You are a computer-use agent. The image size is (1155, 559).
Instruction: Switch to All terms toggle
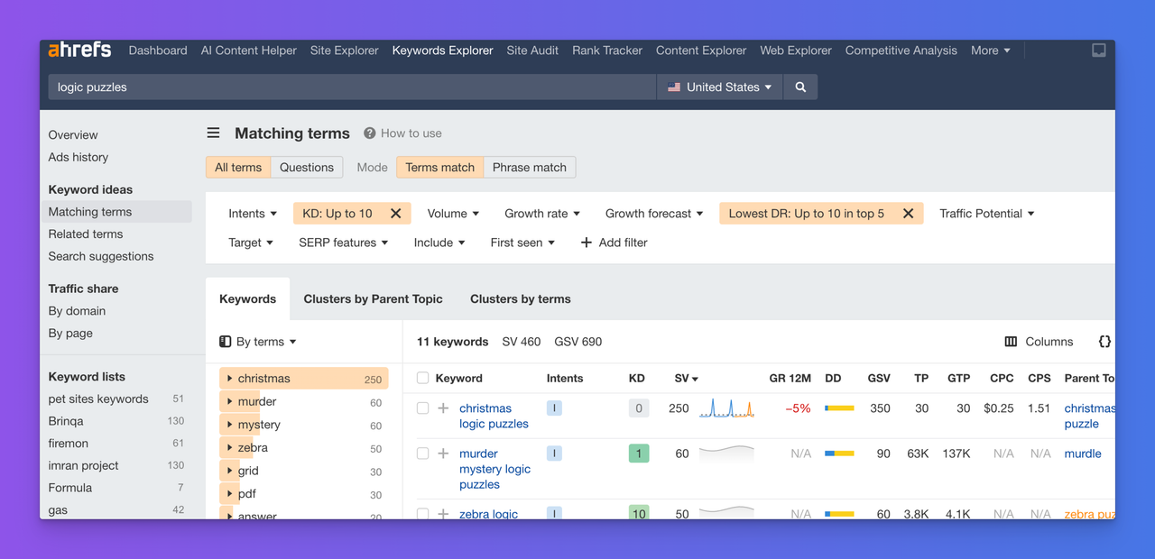238,168
